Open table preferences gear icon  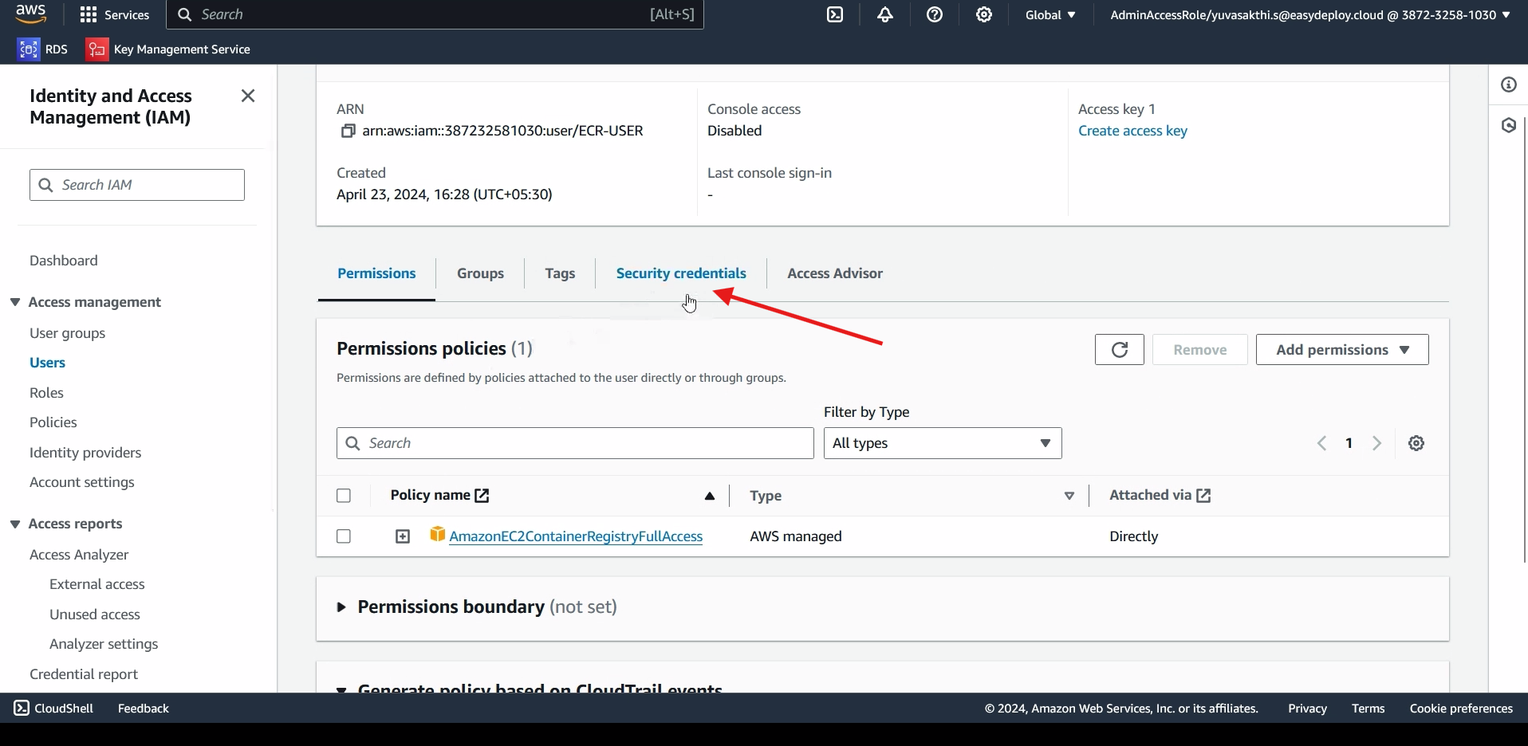point(1416,444)
